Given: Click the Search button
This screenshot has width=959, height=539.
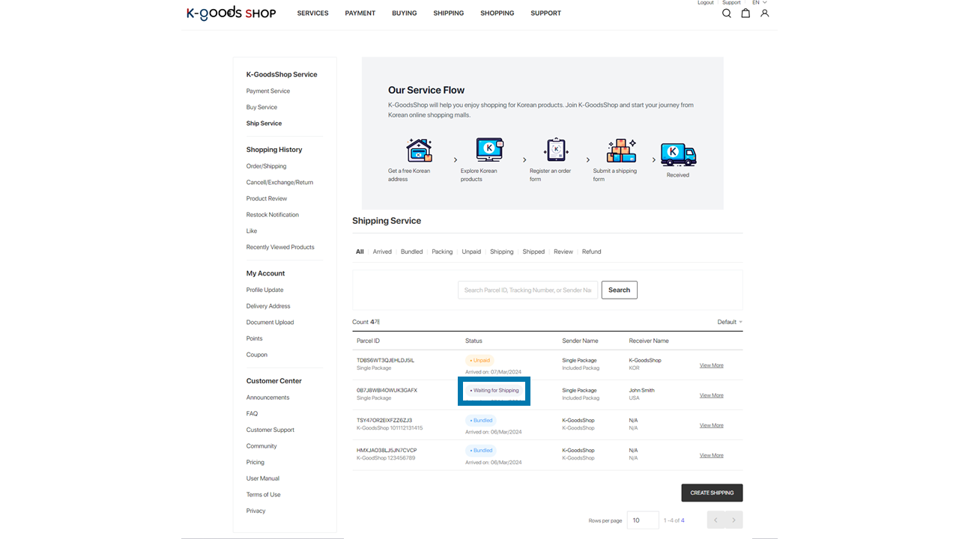Looking at the screenshot, I should coord(619,290).
